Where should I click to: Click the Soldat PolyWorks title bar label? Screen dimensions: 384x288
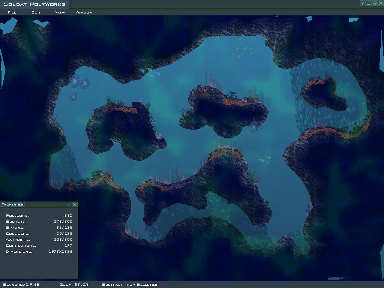34,4
